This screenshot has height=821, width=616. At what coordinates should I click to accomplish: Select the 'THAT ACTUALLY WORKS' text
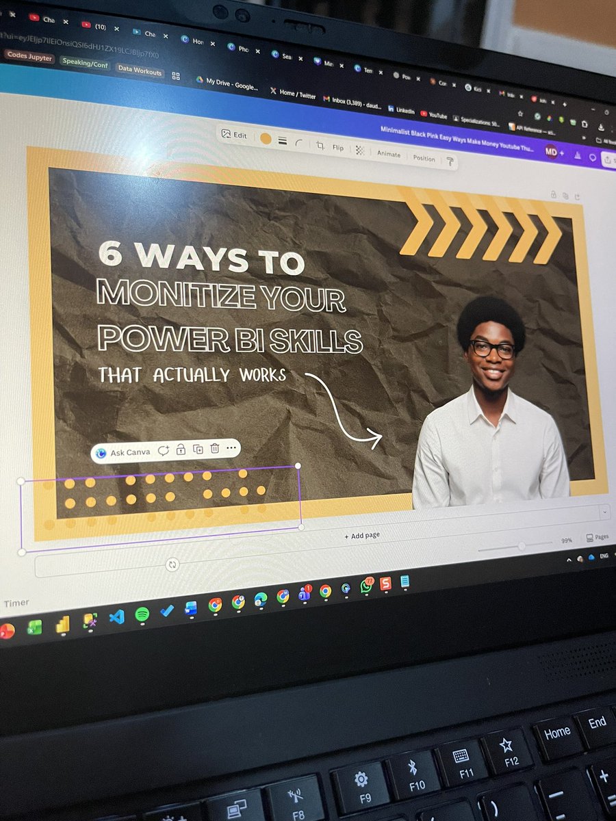tap(192, 375)
